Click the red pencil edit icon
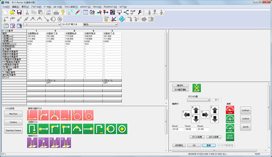 coord(77,12)
